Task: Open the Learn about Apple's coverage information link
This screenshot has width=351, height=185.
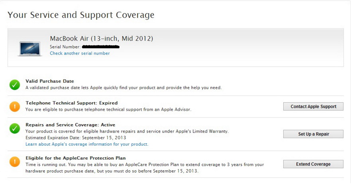Action: tap(87, 144)
